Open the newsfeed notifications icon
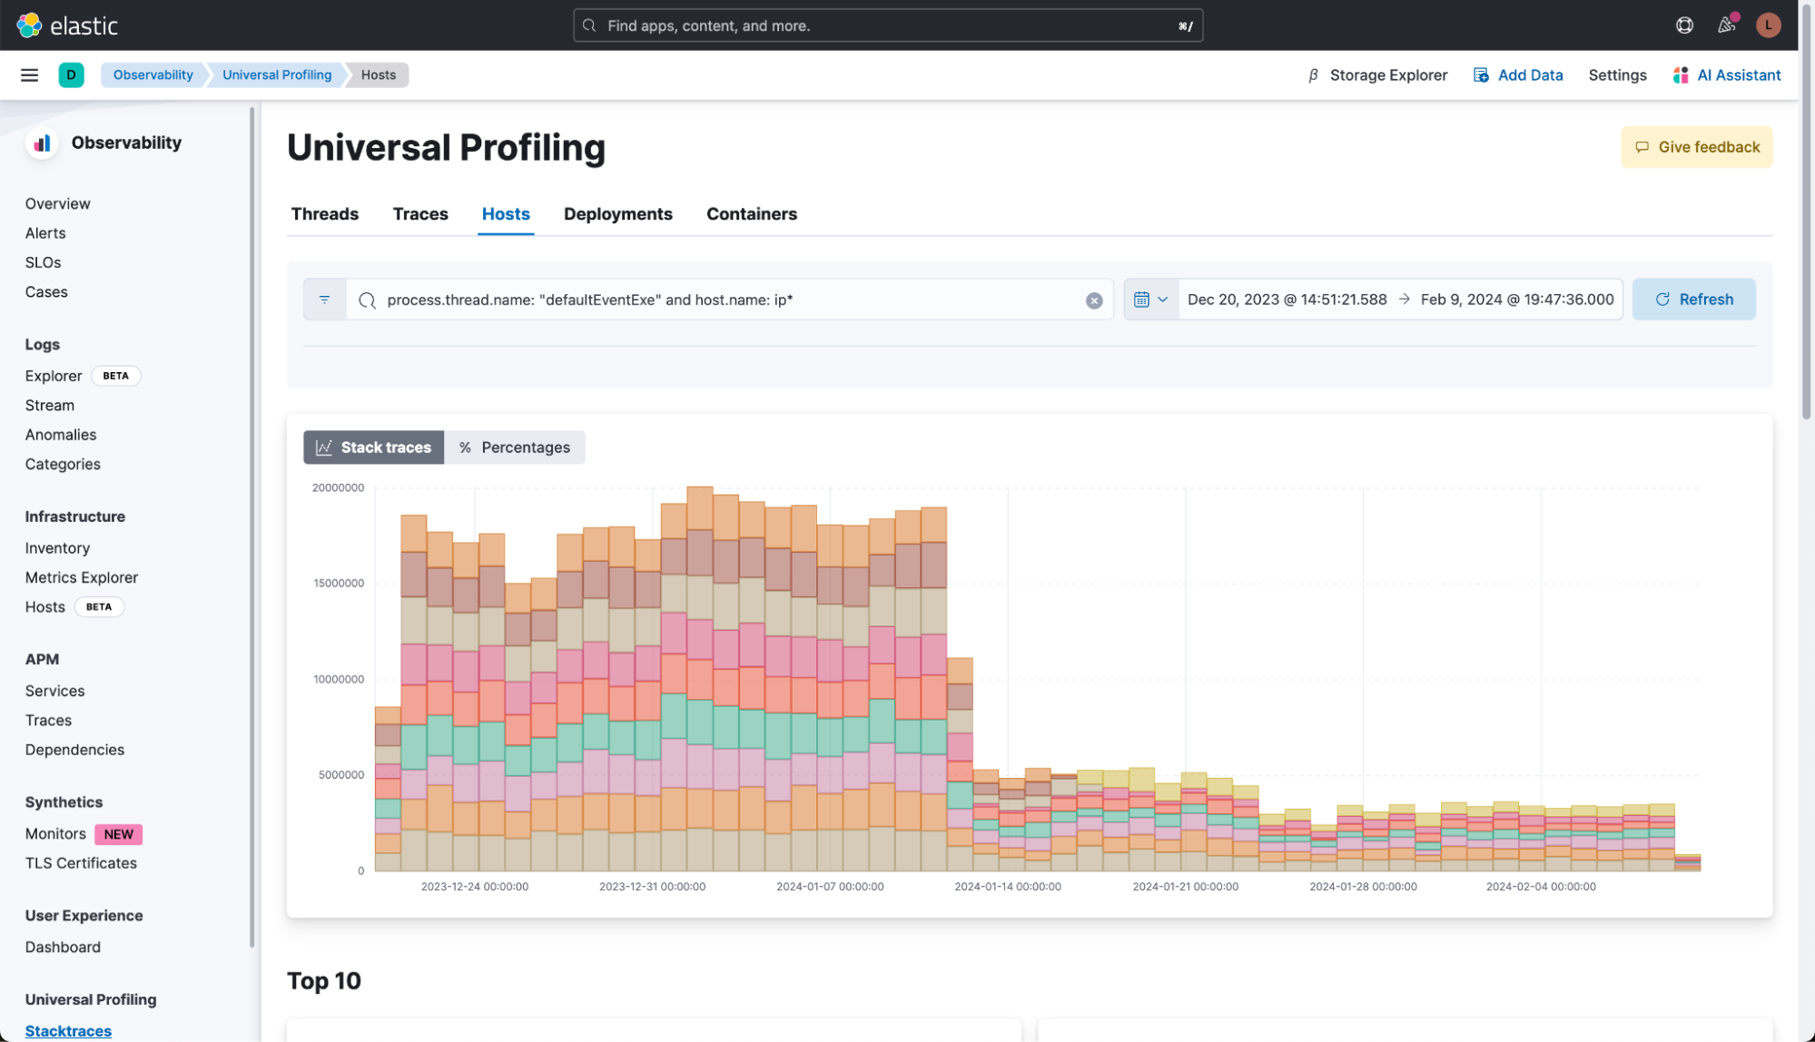The width and height of the screenshot is (1815, 1042). tap(1726, 25)
